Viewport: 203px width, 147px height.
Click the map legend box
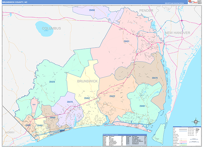click(x=187, y=136)
